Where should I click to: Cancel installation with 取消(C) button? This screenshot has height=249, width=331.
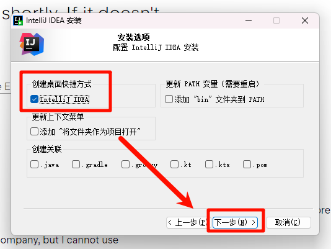(x=288, y=222)
